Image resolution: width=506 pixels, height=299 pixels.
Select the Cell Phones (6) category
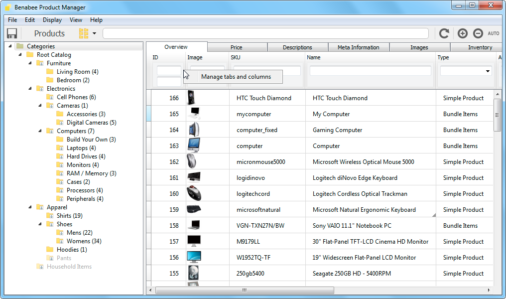click(76, 97)
